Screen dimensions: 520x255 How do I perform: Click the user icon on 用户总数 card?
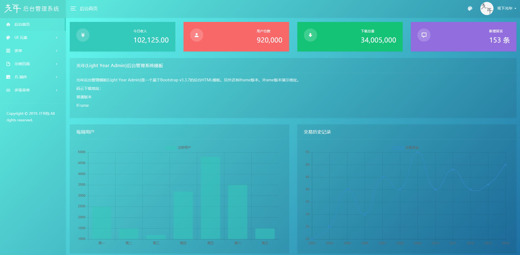coord(197,35)
